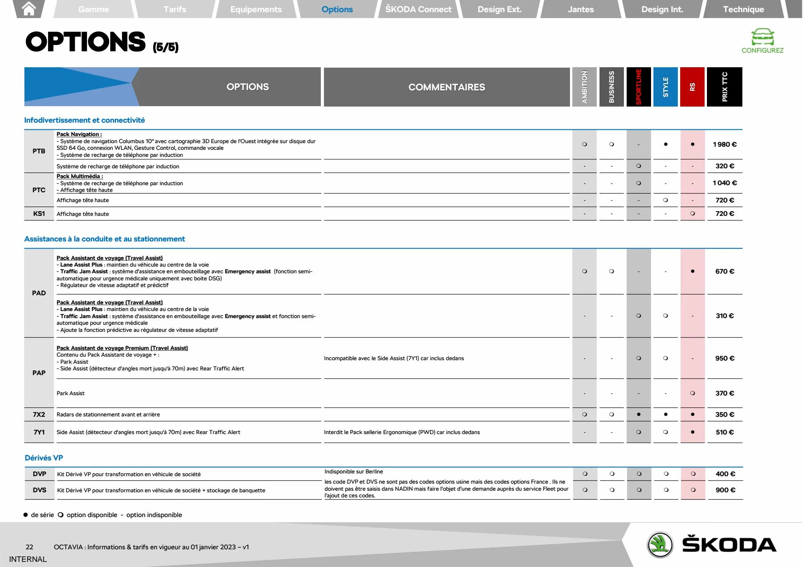Go to the home page icon
This screenshot has width=803, height=567.
pos(29,9)
